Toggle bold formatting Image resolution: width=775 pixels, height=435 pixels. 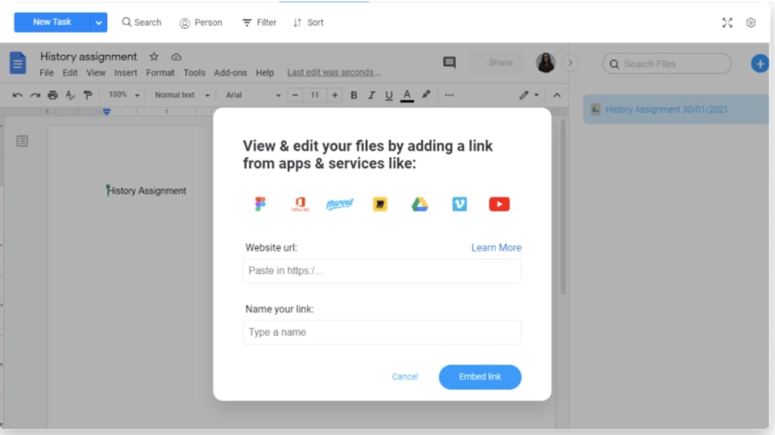pos(354,95)
